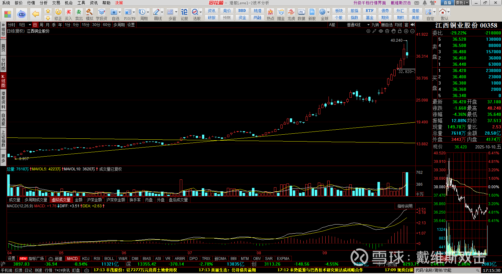The height and width of the screenshot is (274, 502).
Task: Select the drawing brush icon above chart
Action: click(374, 31)
